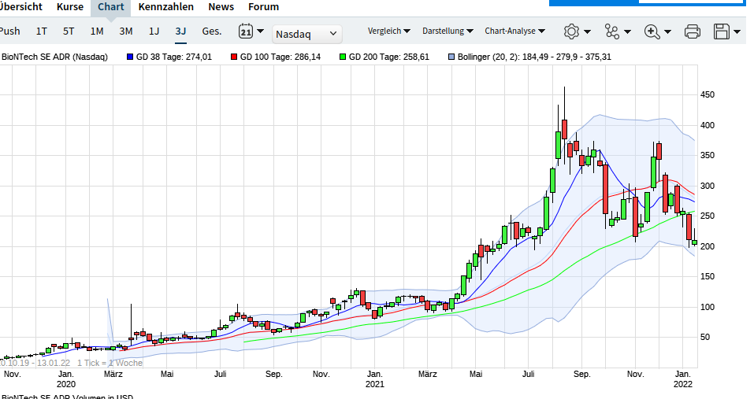Click the blue GD 38 Tage swatch
This screenshot has width=754, height=399.
(x=130, y=57)
